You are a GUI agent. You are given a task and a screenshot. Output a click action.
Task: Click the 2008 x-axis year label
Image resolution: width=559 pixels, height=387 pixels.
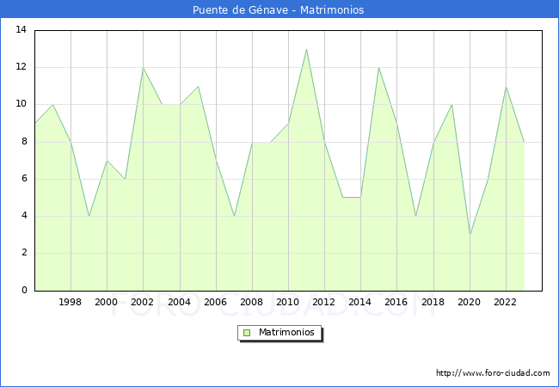tap(252, 302)
